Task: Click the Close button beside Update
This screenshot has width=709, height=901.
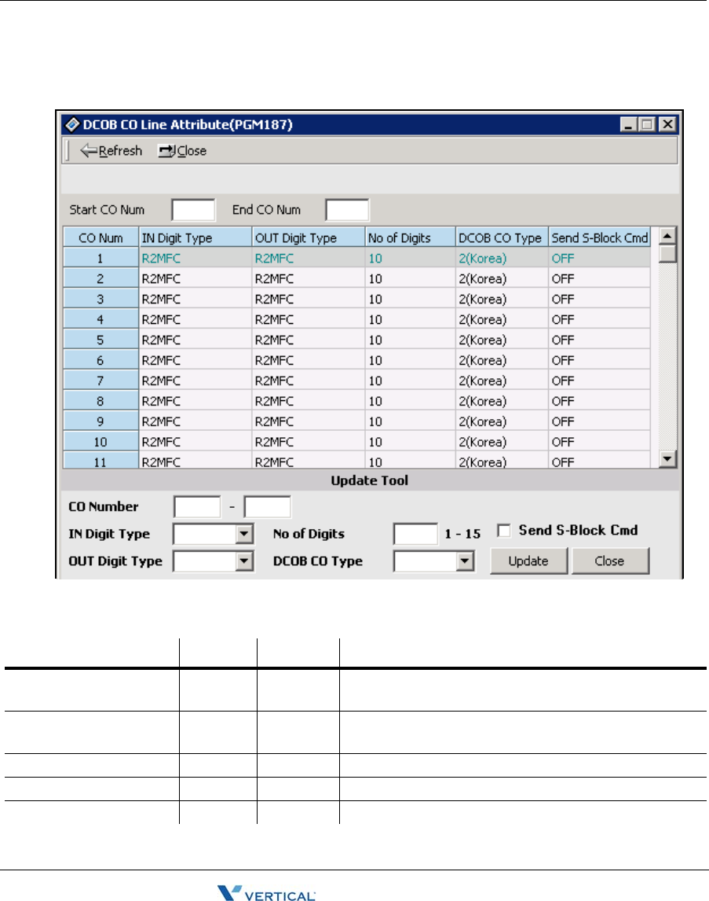Action: 610,561
